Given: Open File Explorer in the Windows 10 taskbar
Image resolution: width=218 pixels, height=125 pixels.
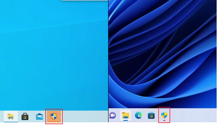Looking at the screenshot, I should point(11,116).
